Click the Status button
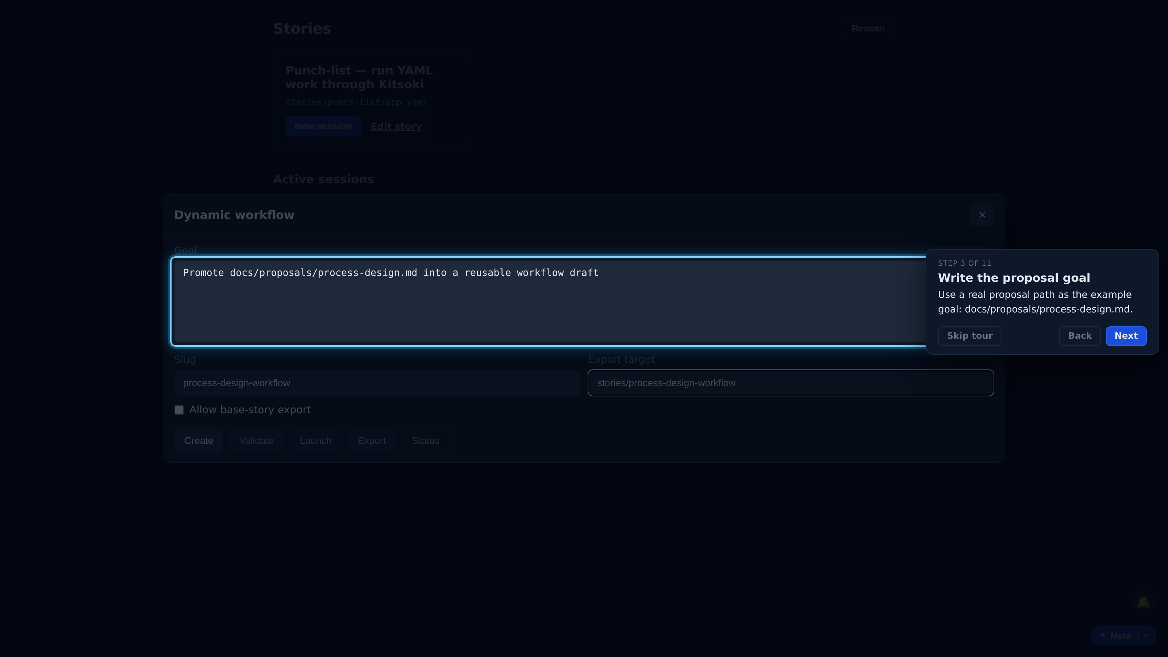Screen dimensions: 1168x657 tap(425, 441)
